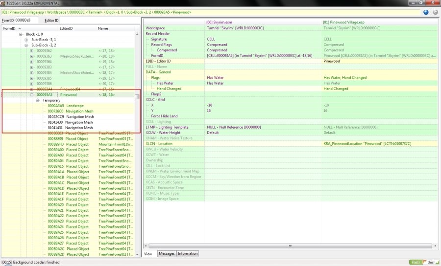The image size is (441, 266).
Task: Expand record 00009383 node
Action: click(32, 67)
